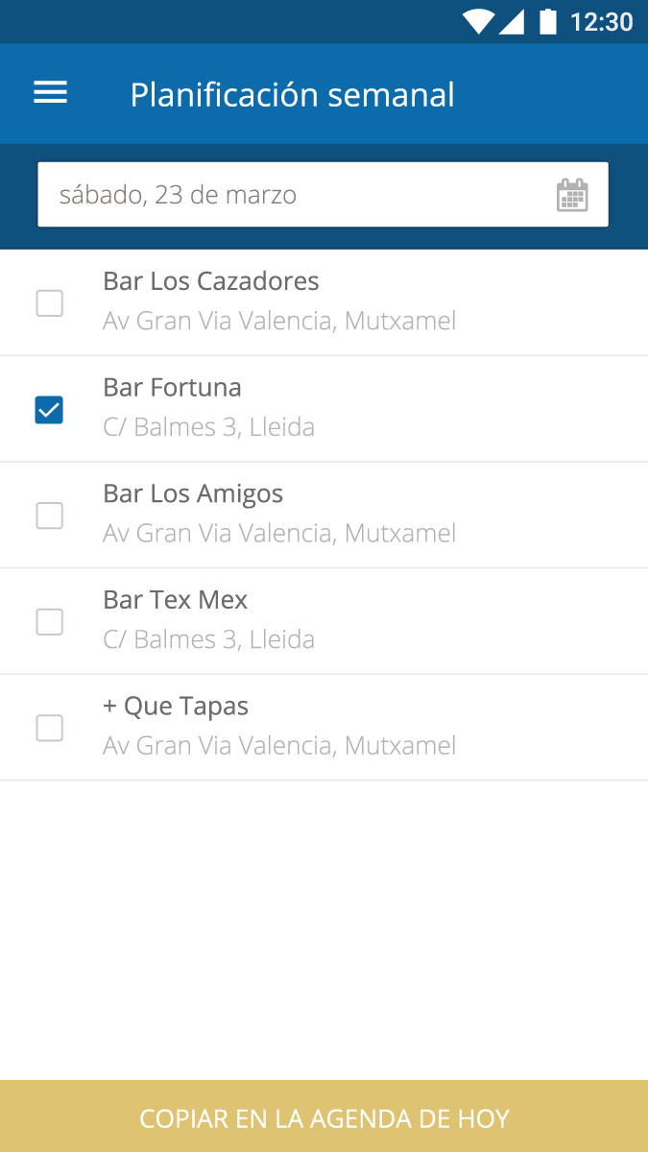Select the + Que Tapas checkbox
Screen dimensions: 648x1152
click(49, 728)
